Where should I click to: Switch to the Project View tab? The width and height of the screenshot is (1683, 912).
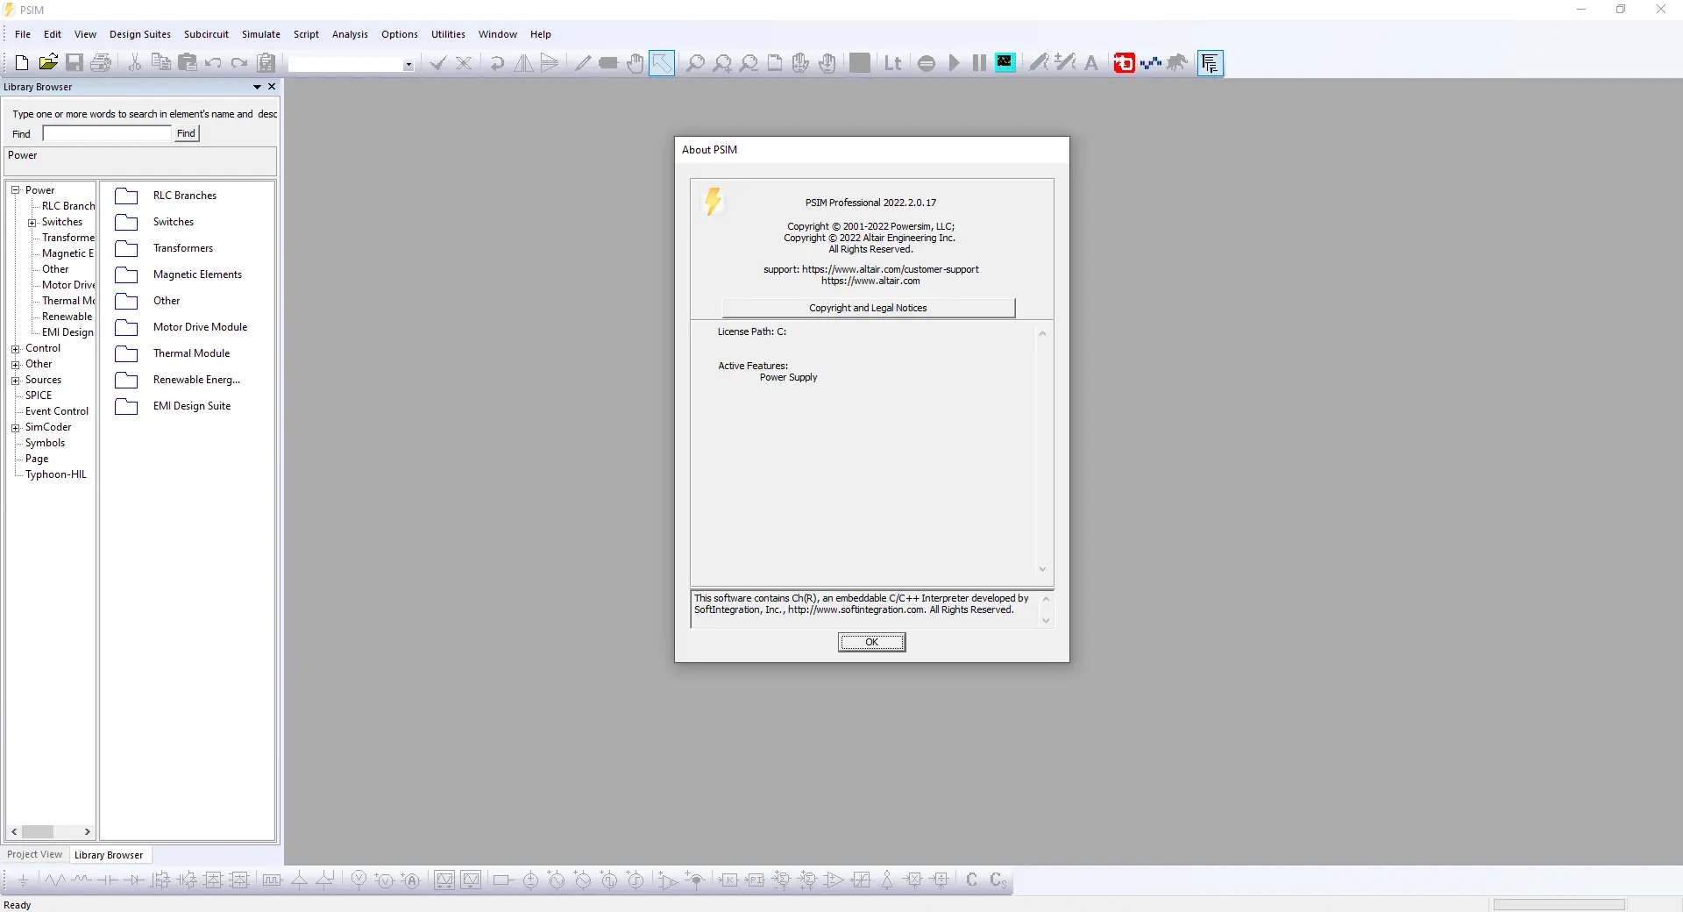(35, 854)
